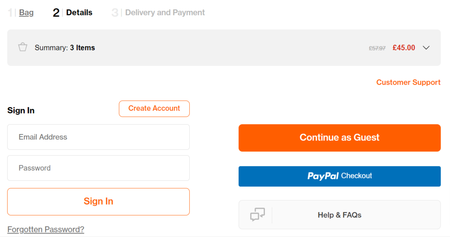The height and width of the screenshot is (237, 450).
Task: Click the Sign In heading
Action: pos(21,110)
